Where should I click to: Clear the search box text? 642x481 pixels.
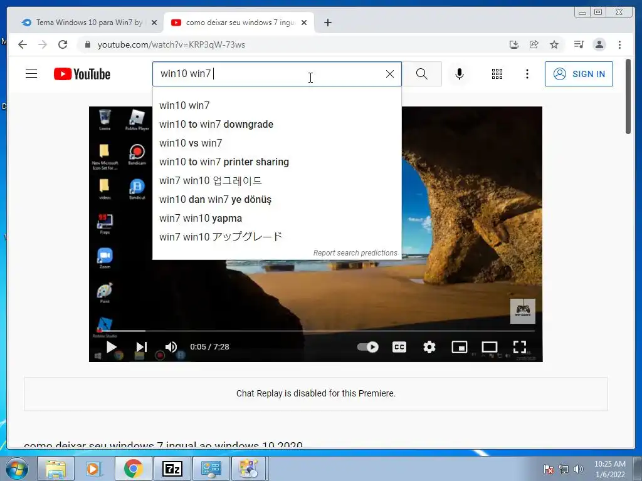point(390,74)
